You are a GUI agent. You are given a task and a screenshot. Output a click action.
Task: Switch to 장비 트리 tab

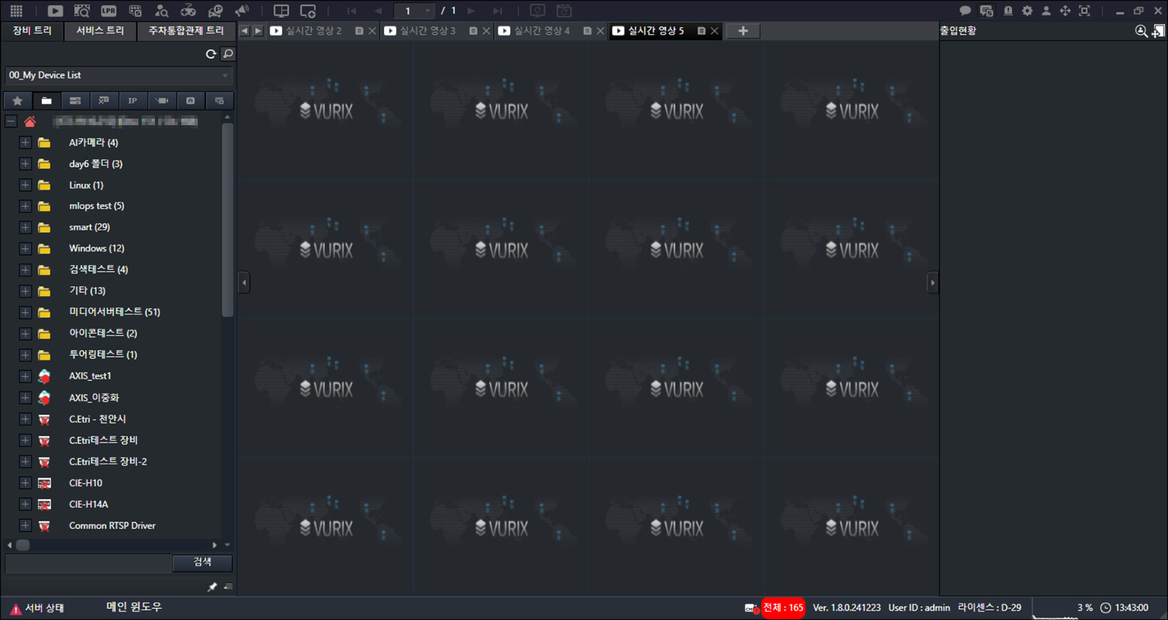(x=32, y=31)
